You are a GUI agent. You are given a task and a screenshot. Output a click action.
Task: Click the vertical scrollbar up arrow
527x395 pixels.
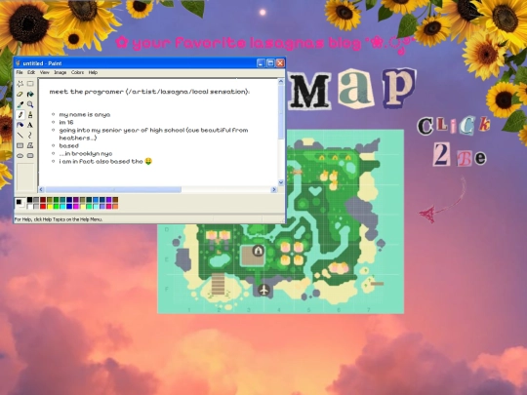281,82
